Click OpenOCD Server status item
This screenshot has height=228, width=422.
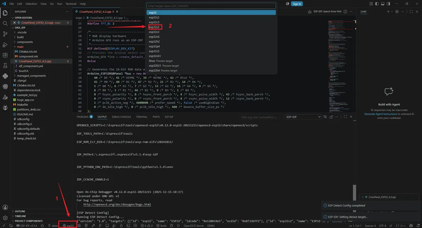(x=194, y=226)
